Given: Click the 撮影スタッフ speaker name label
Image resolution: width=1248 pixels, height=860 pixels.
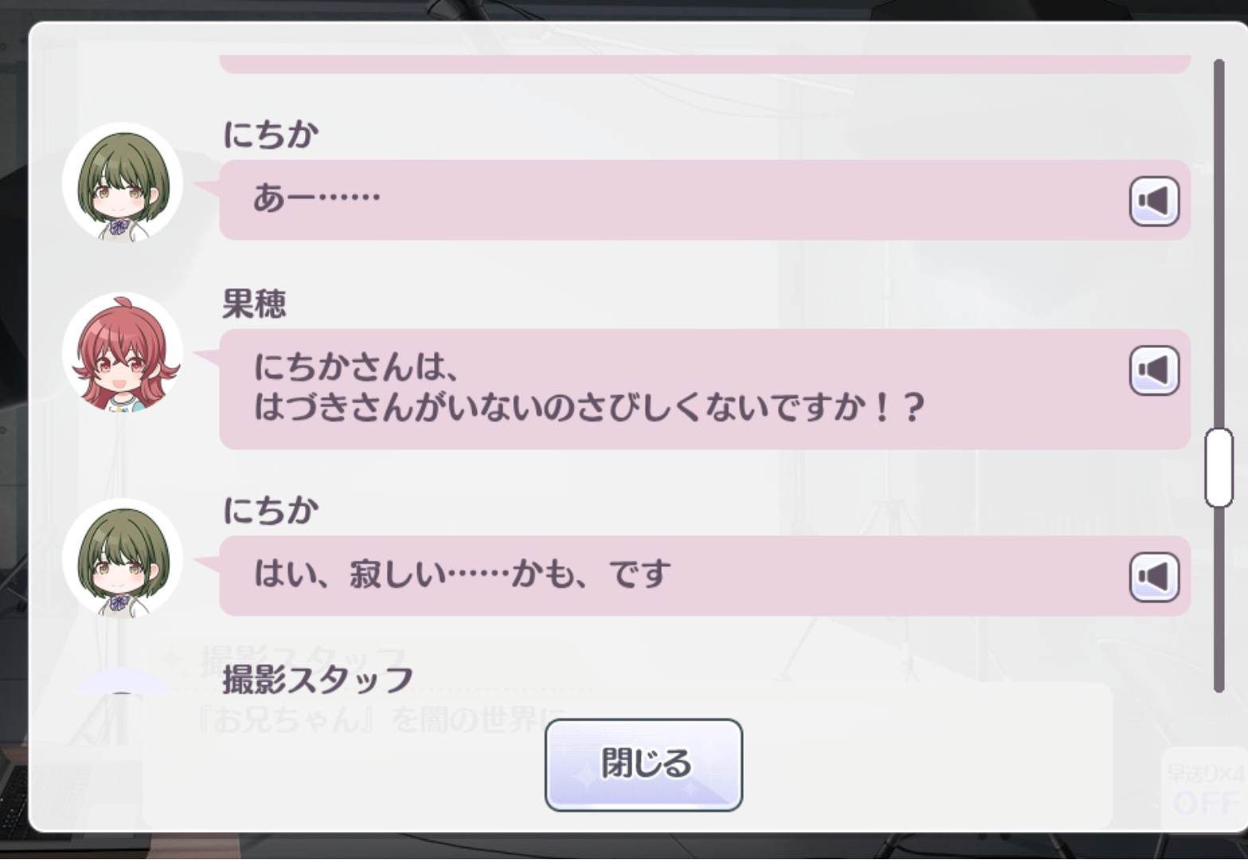Looking at the screenshot, I should click(x=318, y=679).
